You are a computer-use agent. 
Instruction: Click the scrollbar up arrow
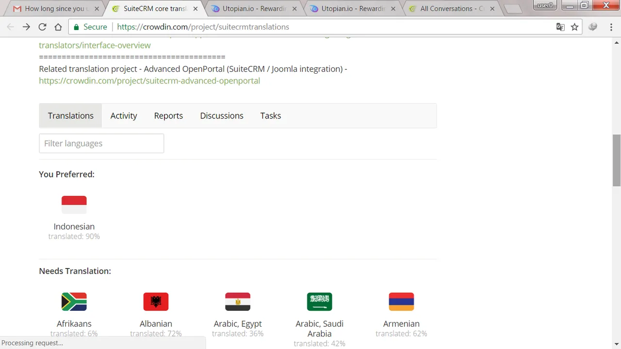click(617, 42)
